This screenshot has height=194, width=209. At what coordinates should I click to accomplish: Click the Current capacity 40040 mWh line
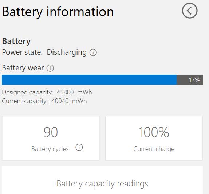44,101
